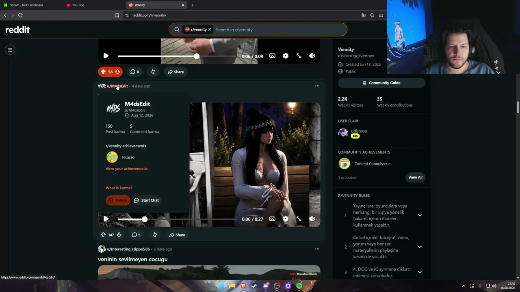Mute the 0:09 video sound
The width and height of the screenshot is (520, 292).
pos(312,56)
